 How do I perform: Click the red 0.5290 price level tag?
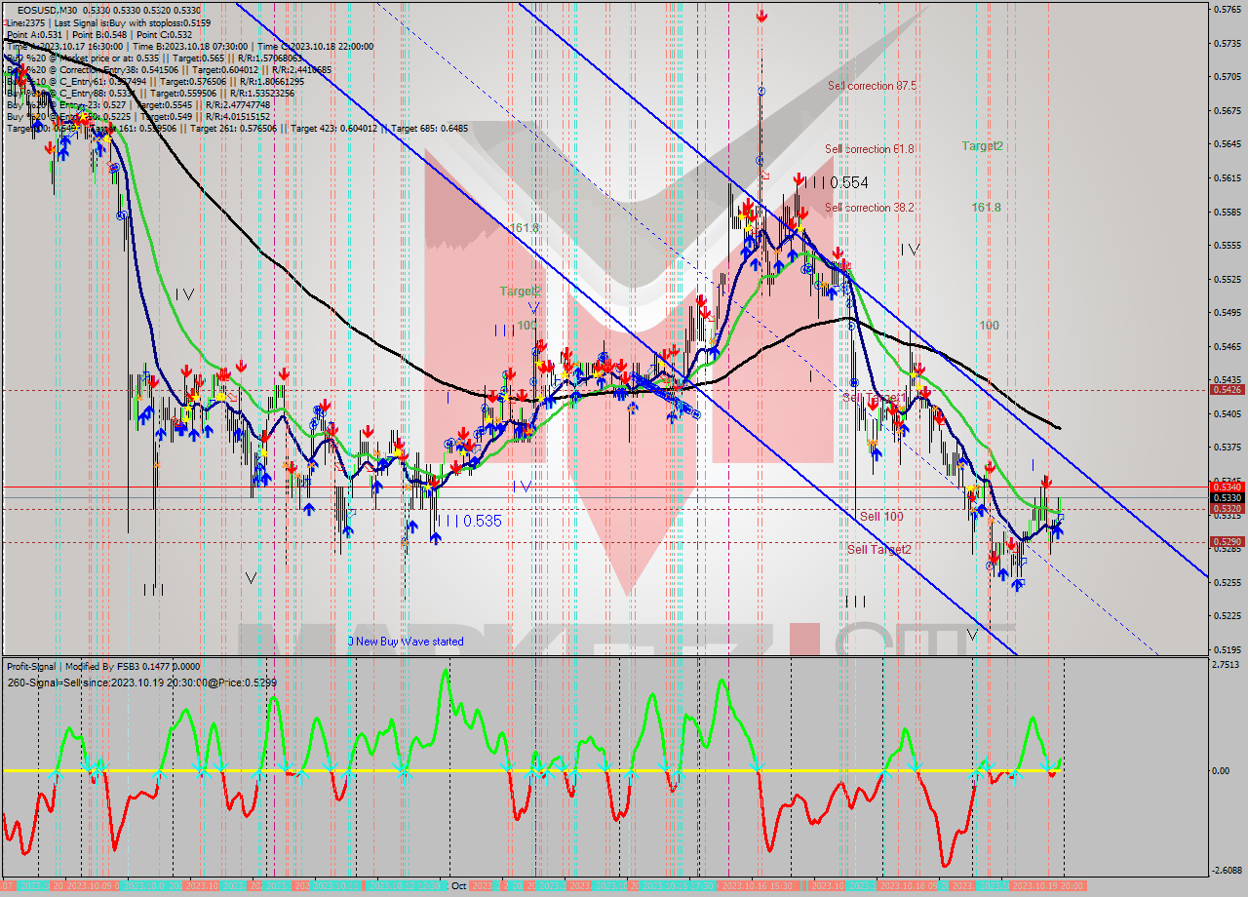pyautogui.click(x=1226, y=541)
